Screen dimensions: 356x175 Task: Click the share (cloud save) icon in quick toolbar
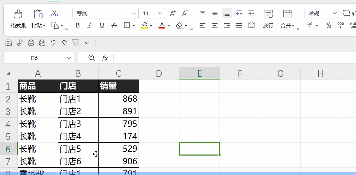(20, 43)
